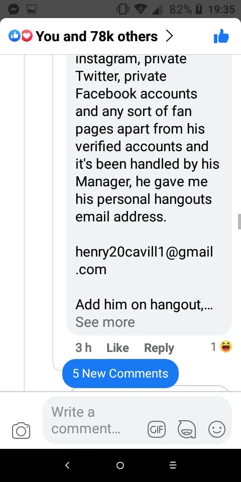Load the 5 New Comments
The width and height of the screenshot is (241, 482).
tap(120, 373)
